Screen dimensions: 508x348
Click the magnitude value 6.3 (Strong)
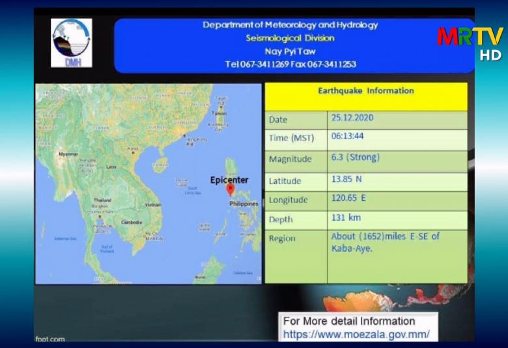tap(356, 157)
